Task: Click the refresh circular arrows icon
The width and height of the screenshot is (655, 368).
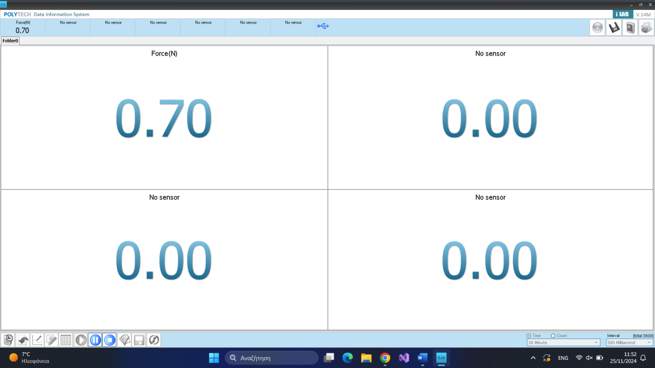Action: 154,340
